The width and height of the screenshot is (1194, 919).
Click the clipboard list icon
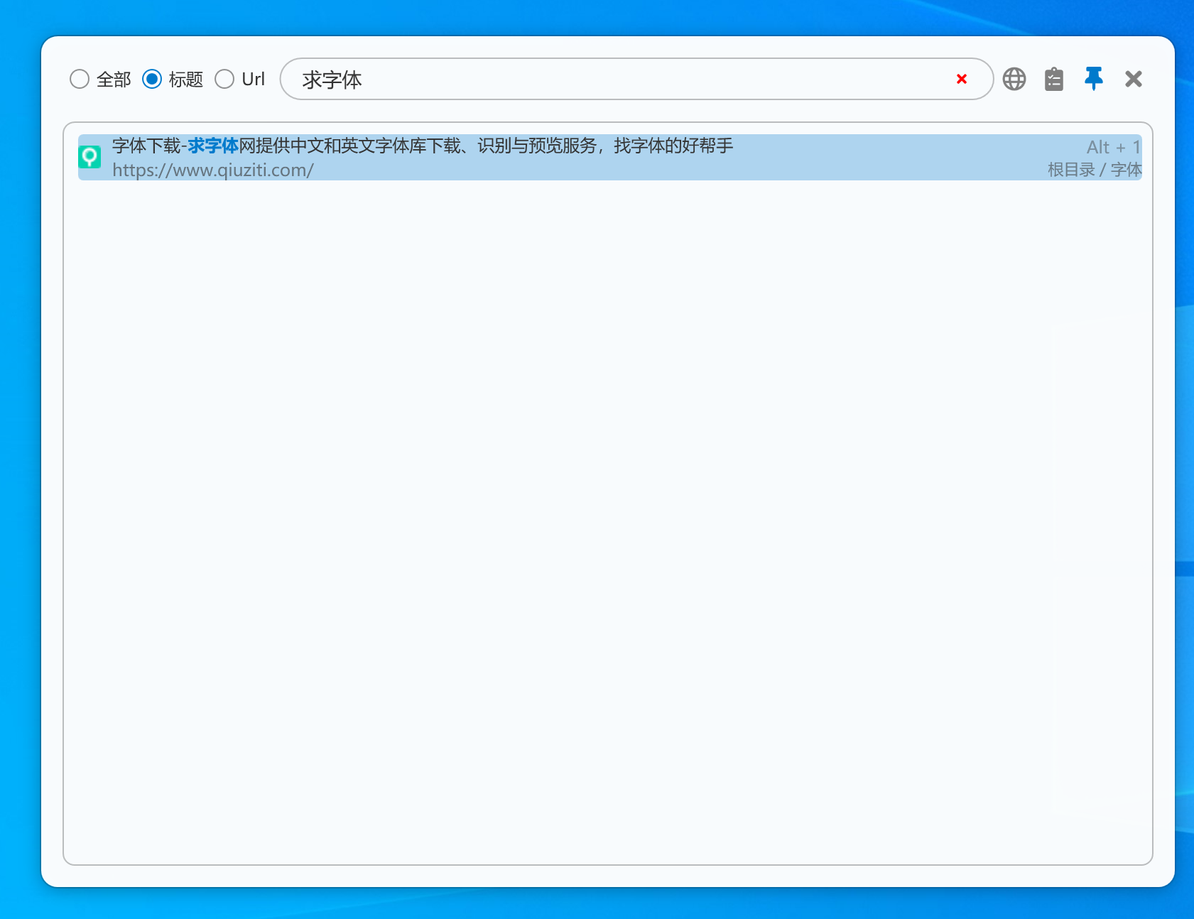pyautogui.click(x=1053, y=79)
